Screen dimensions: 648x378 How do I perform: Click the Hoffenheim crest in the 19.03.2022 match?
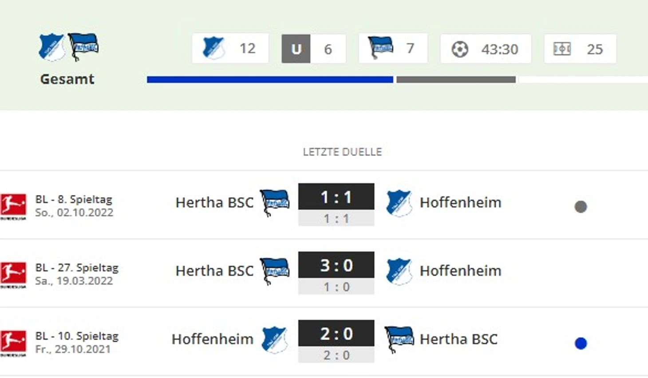pos(399,271)
